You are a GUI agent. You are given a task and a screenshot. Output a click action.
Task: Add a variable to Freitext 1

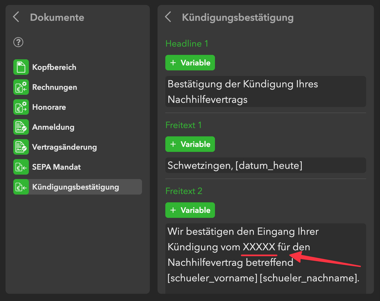190,144
